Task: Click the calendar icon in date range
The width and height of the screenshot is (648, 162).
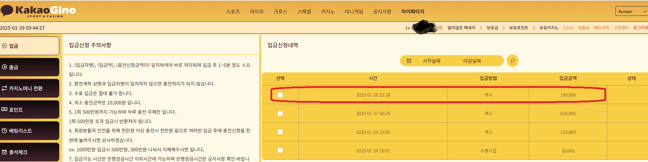Action: coord(409,61)
